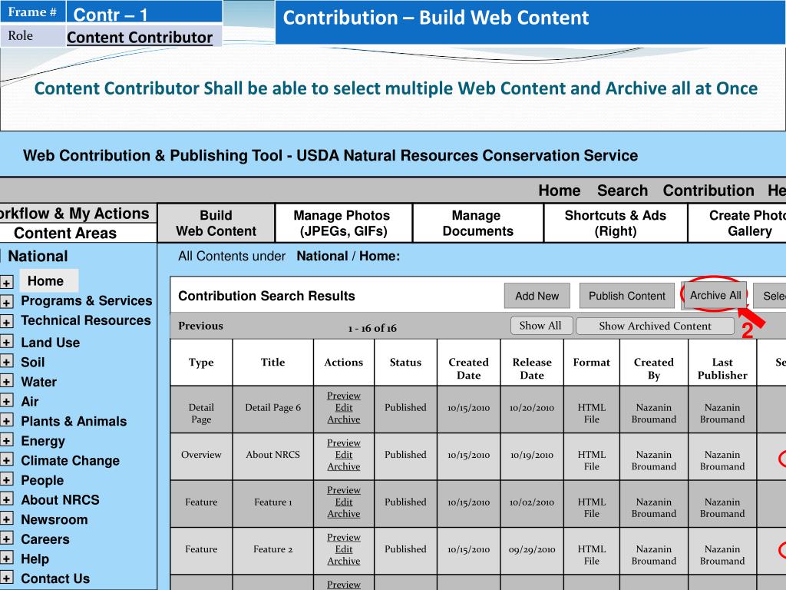Click the 'About NRCS' title cell
786x590 pixels.
272,455
